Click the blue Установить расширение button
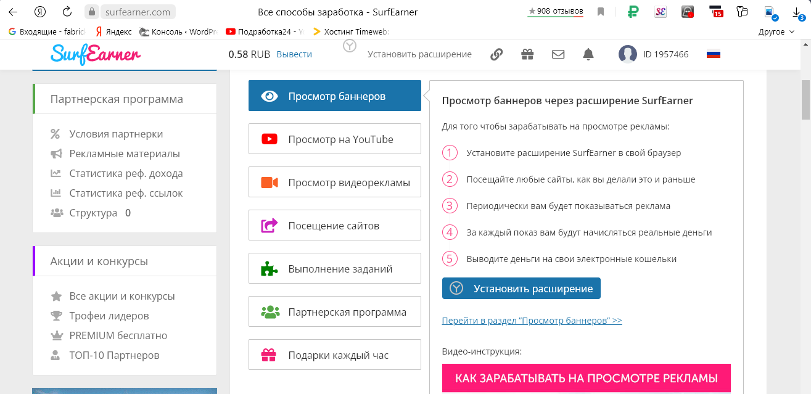Viewport: 811px width, 394px height. 521,289
